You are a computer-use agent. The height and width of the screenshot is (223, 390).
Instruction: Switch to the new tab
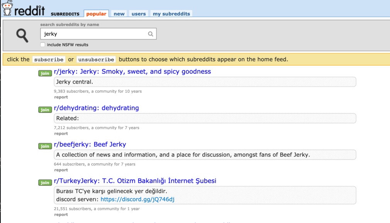(119, 14)
